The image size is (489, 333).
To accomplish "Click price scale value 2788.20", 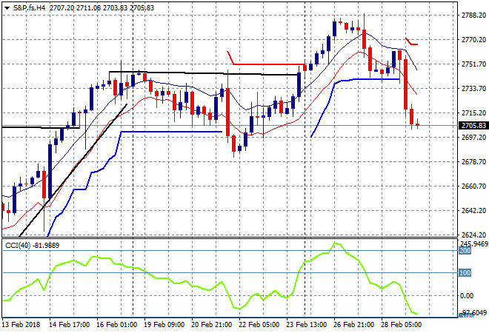I will (473, 16).
